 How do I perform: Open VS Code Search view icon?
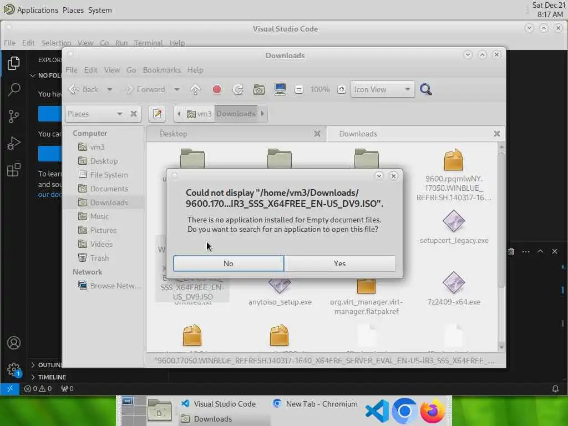point(14,89)
